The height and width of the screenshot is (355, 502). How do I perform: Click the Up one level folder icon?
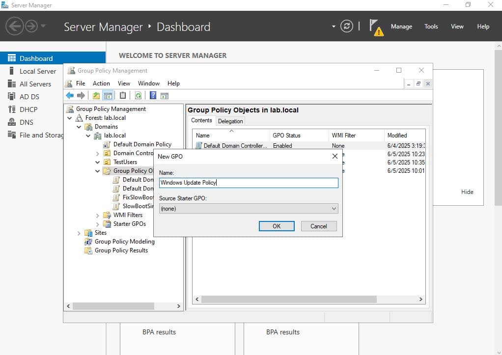(x=96, y=96)
